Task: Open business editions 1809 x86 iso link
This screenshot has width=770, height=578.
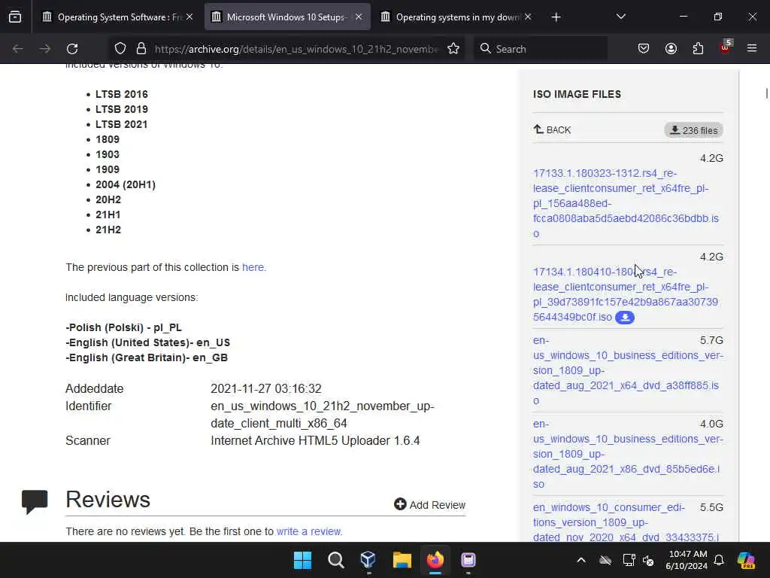Action: pyautogui.click(x=628, y=454)
